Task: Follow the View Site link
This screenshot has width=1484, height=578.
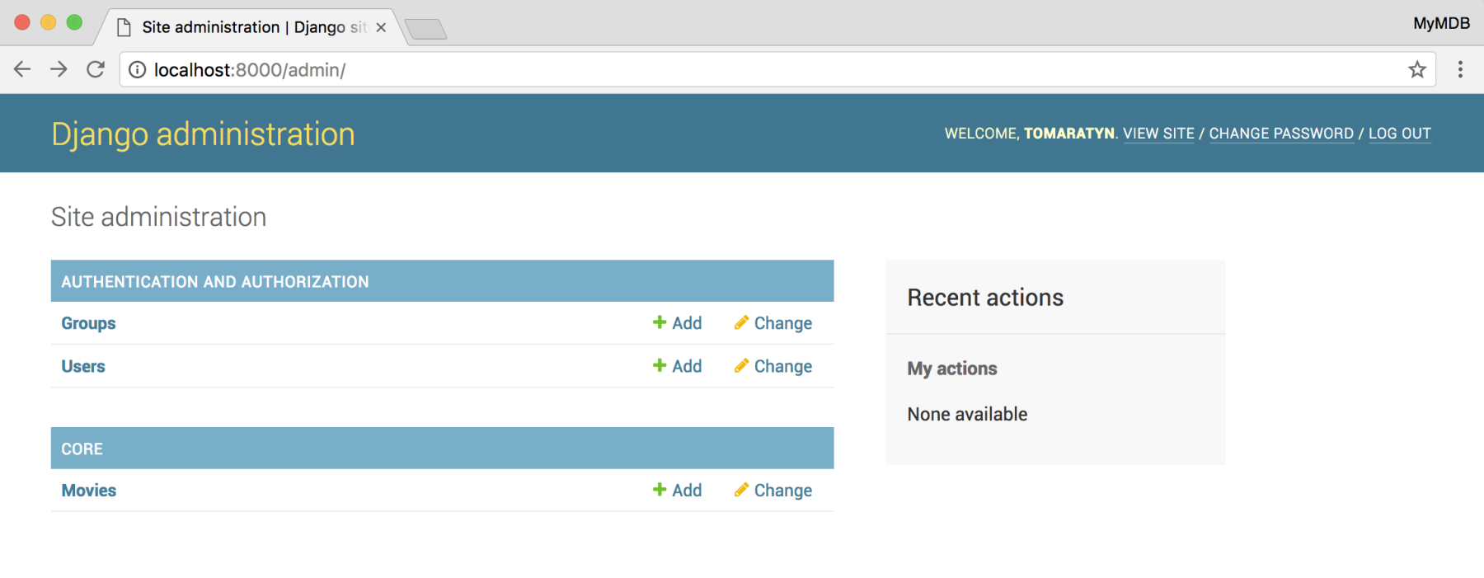Action: click(x=1158, y=134)
